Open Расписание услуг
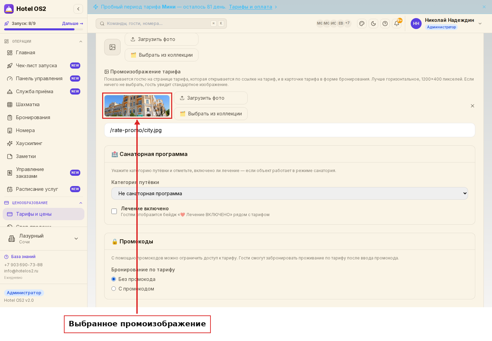Screen dimensions: 492x341 (x=43, y=189)
